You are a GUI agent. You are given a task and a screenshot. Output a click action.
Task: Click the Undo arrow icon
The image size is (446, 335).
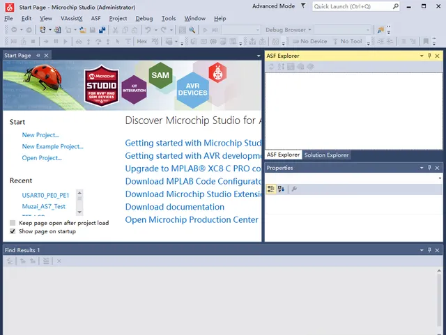pos(148,30)
